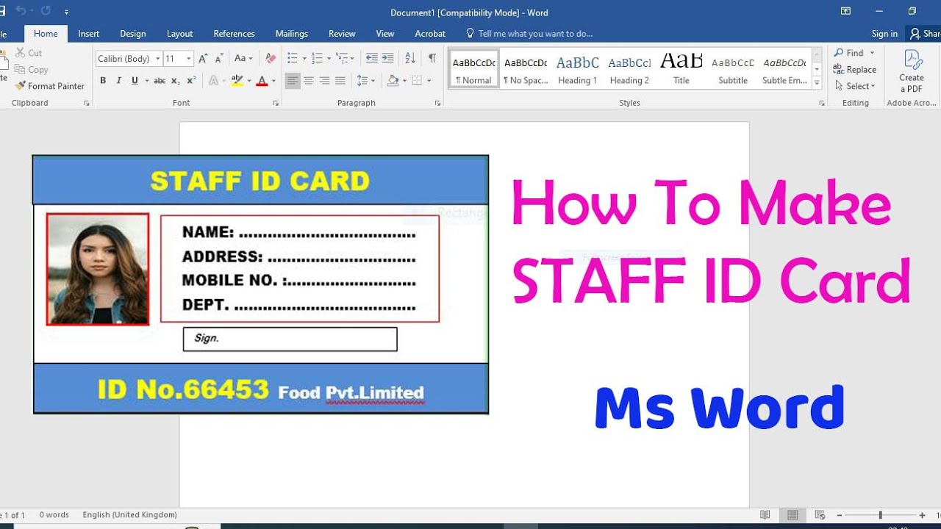Click Redo icon in Quick Access Toolbar
The image size is (941, 529).
point(46,11)
